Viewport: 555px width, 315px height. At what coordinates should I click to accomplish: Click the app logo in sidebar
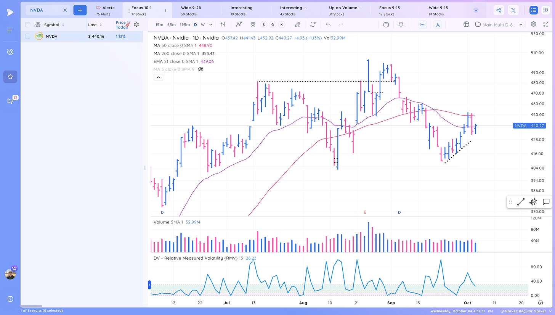coord(10,13)
